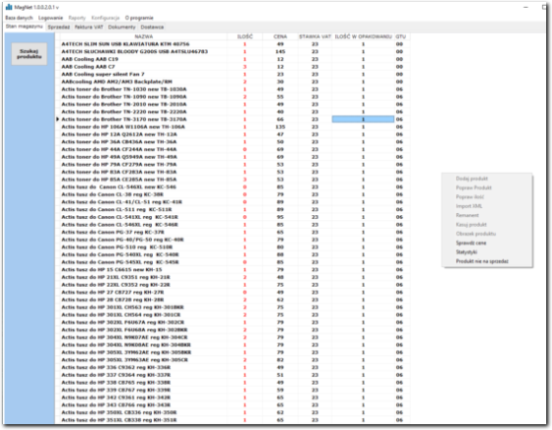The image size is (552, 430).
Task: Select Actis tusz do HP 351XL CB338 row
Action: (x=232, y=420)
